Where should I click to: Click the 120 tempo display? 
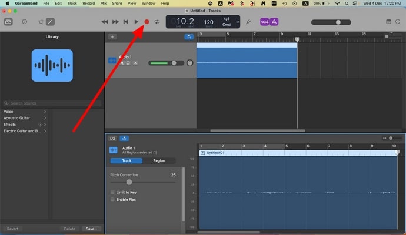coord(208,22)
